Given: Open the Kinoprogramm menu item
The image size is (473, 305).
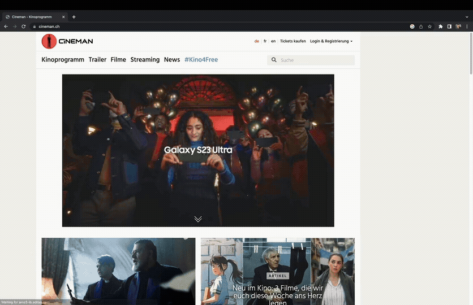Looking at the screenshot, I should pos(63,60).
